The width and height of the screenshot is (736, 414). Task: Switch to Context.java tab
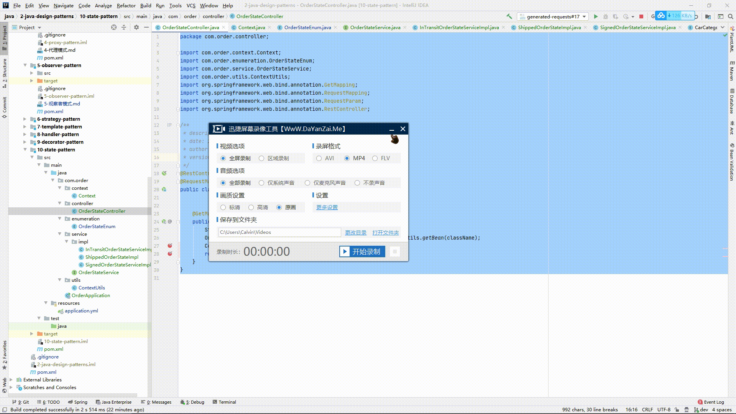[251, 27]
